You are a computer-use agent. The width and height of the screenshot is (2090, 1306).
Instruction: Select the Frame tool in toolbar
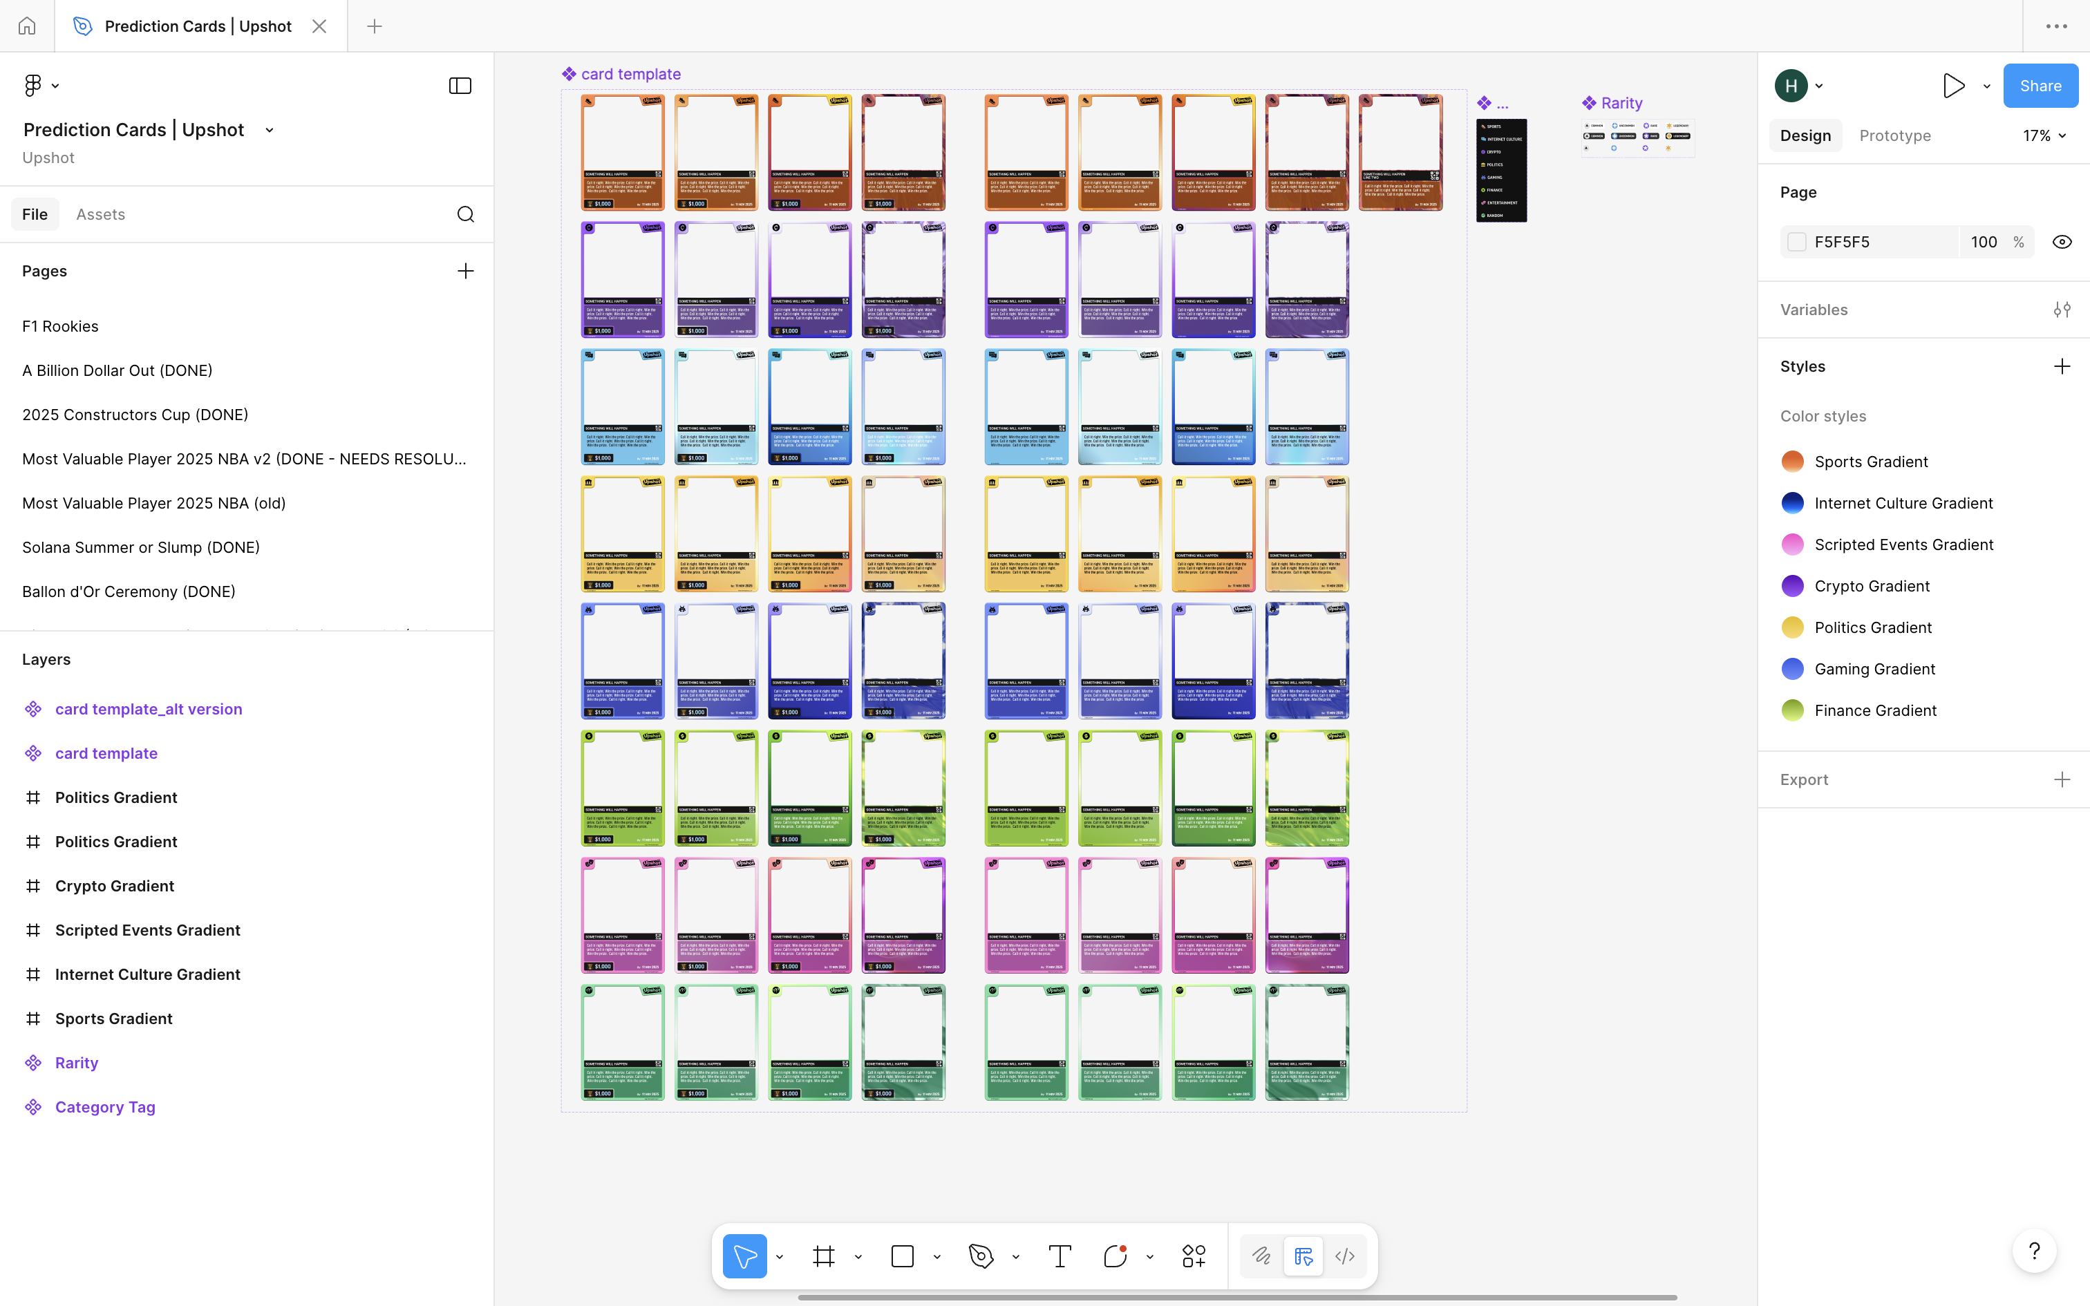(x=824, y=1256)
